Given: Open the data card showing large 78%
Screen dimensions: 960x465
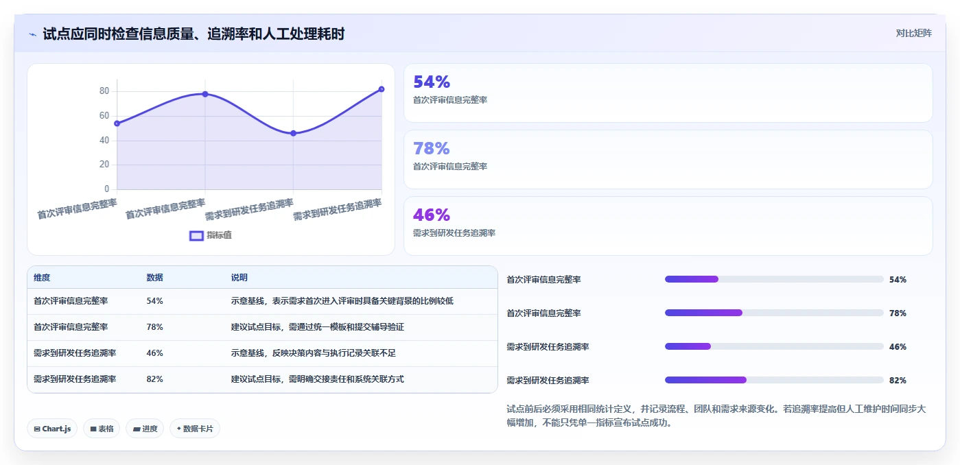Looking at the screenshot, I should point(668,159).
